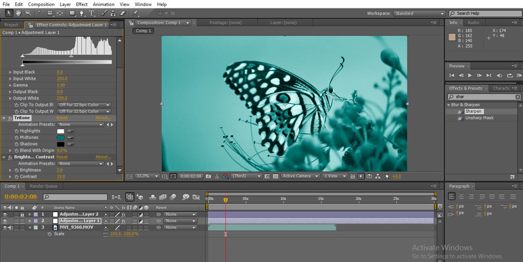Toggle the Tritone effect fx switch

(10, 118)
